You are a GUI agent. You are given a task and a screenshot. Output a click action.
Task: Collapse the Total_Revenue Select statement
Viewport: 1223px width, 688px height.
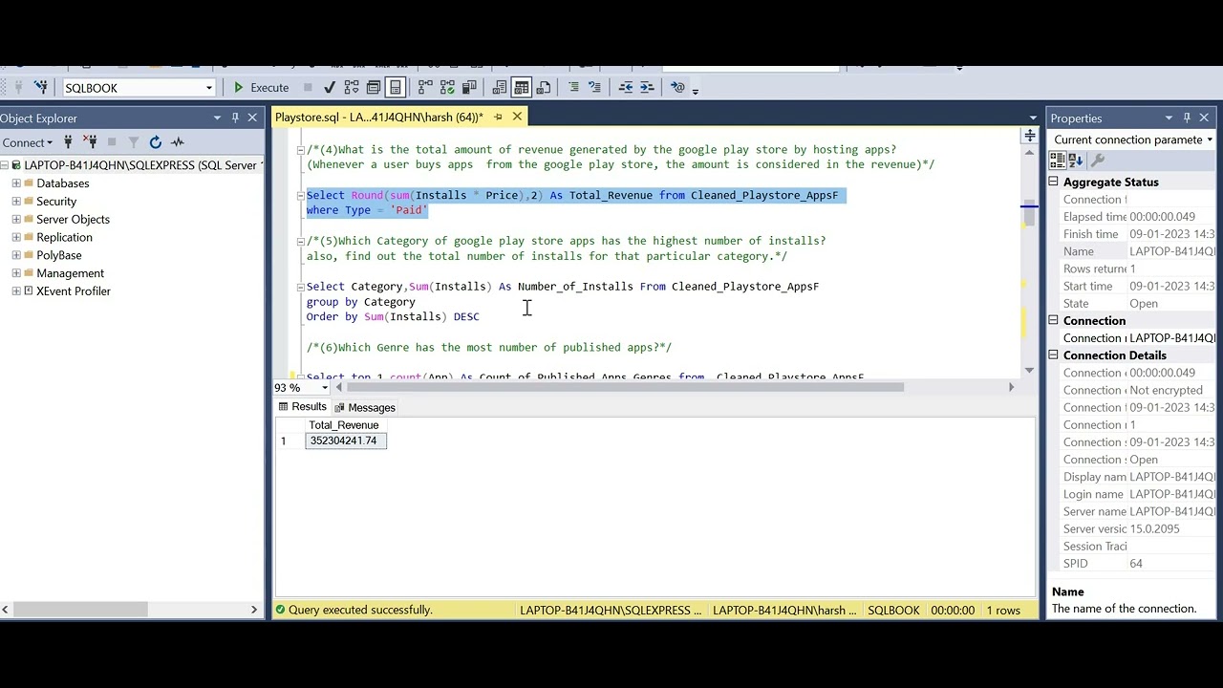pyautogui.click(x=300, y=195)
